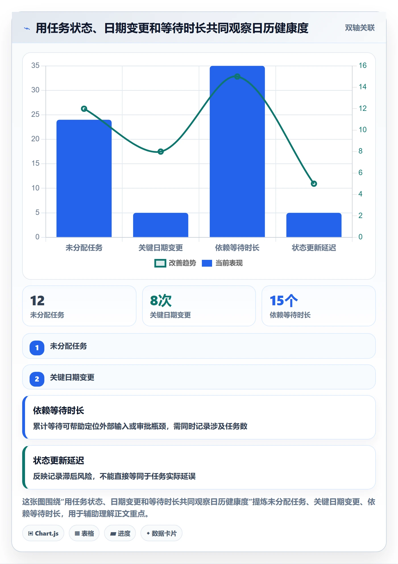
Task: Click the line point above 状态更新延迟
Action: pyautogui.click(x=314, y=184)
